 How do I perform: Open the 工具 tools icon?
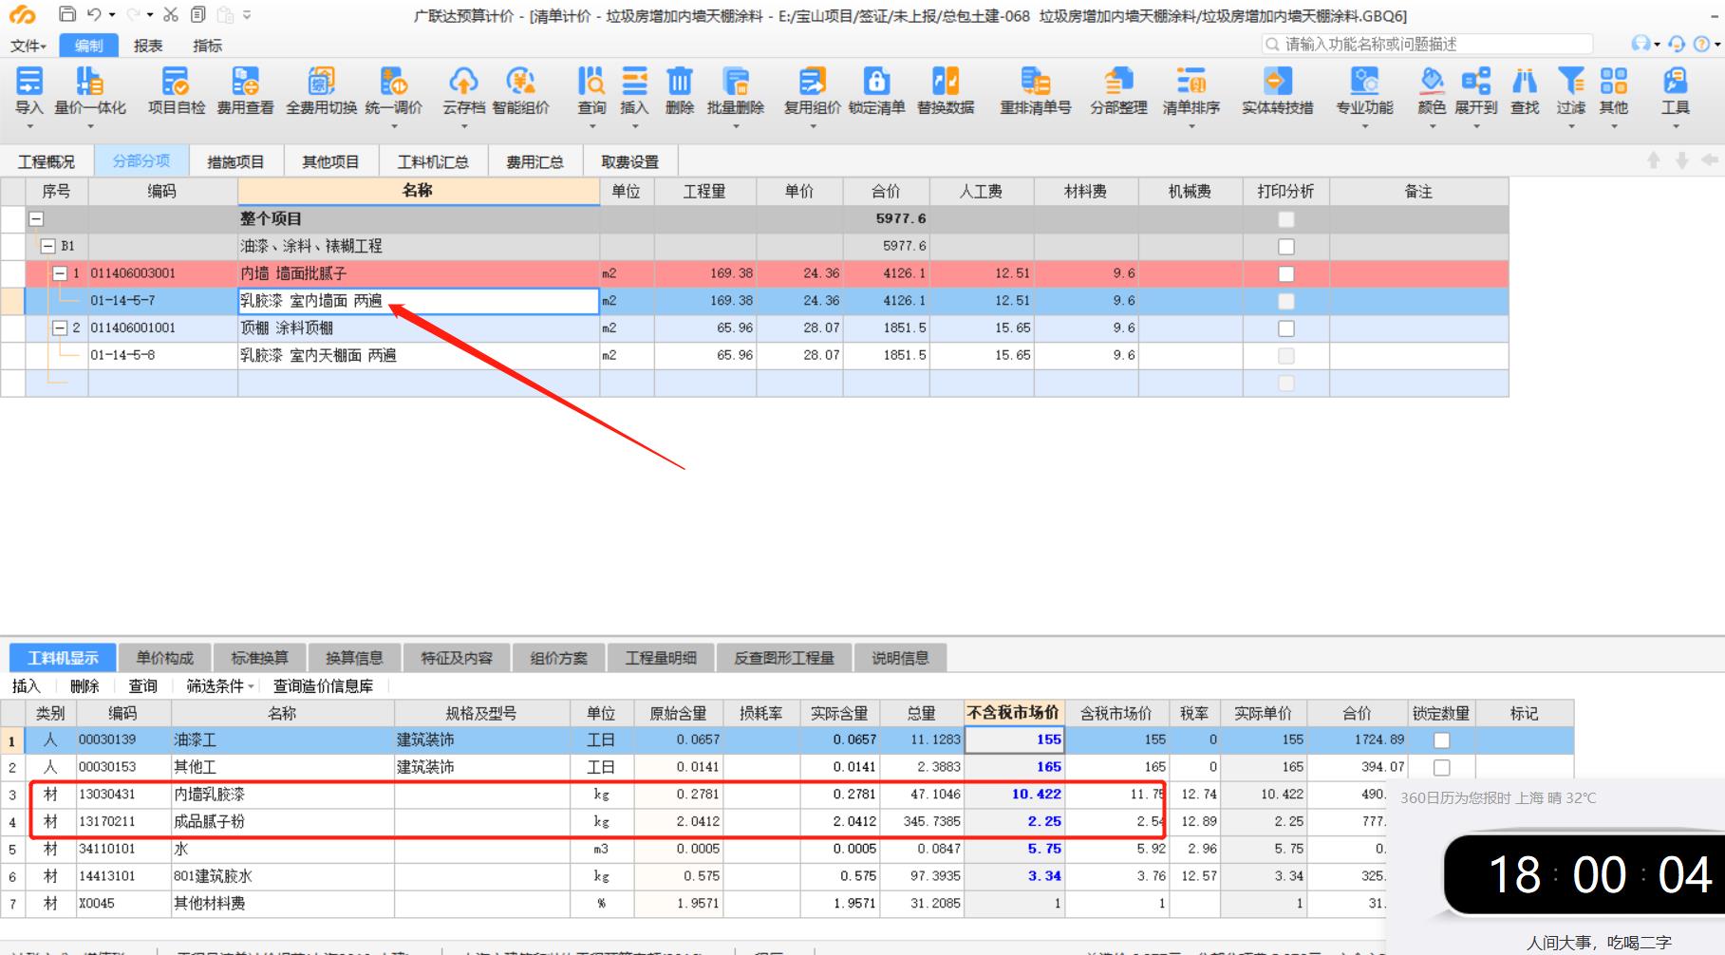pos(1675,82)
